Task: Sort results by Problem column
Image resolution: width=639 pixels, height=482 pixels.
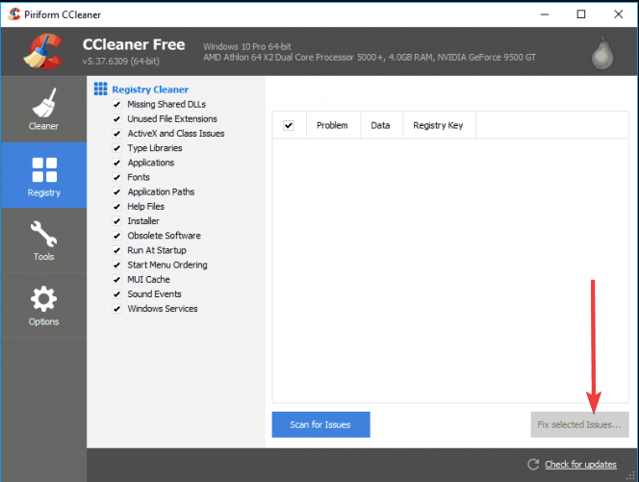Action: tap(333, 125)
